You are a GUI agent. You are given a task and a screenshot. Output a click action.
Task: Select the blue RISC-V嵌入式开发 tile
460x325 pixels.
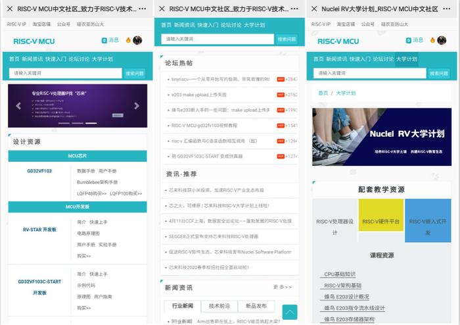(428, 220)
